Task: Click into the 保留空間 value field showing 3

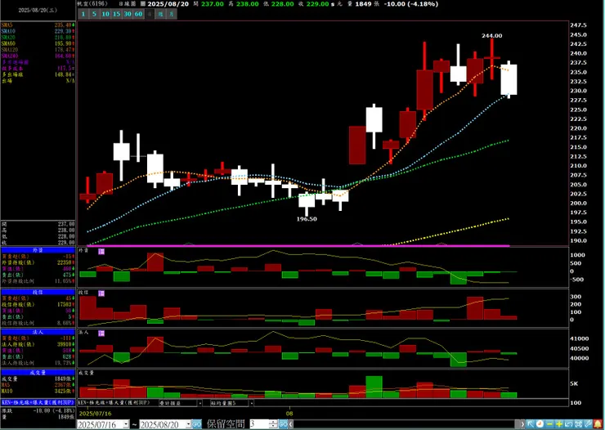Action: [x=259, y=424]
